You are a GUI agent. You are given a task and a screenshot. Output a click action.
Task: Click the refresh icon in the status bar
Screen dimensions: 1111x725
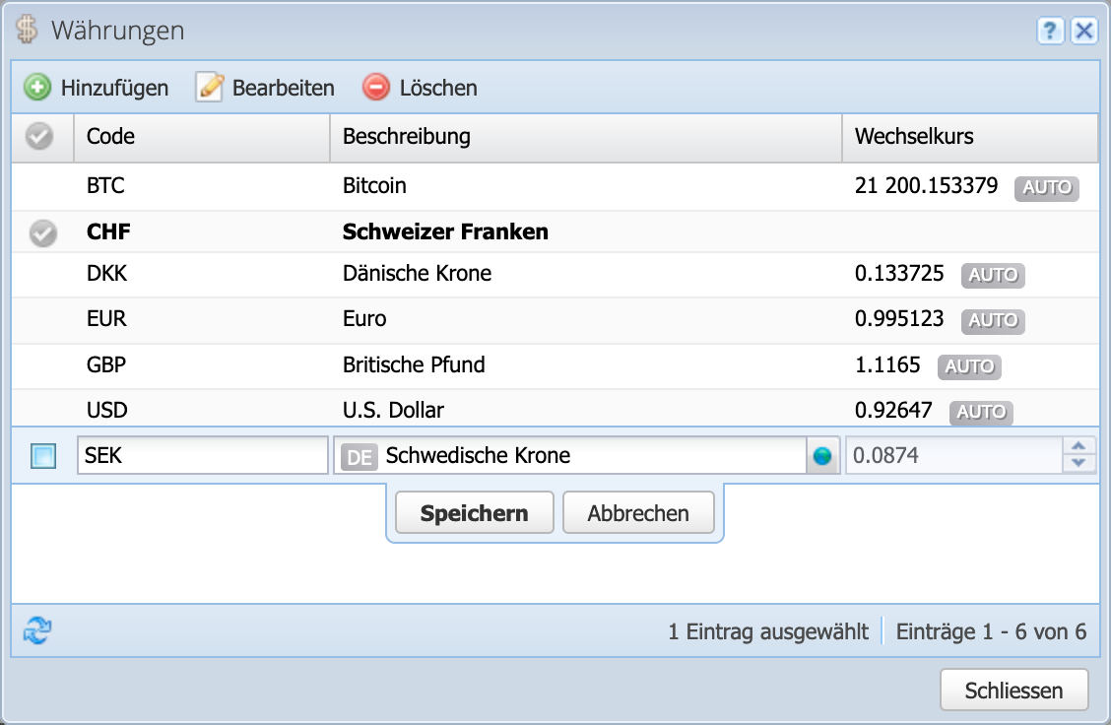34,631
